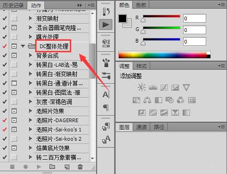The image size is (227, 174).
Task: Add a Photo Filter adjustment
Action: point(169,100)
